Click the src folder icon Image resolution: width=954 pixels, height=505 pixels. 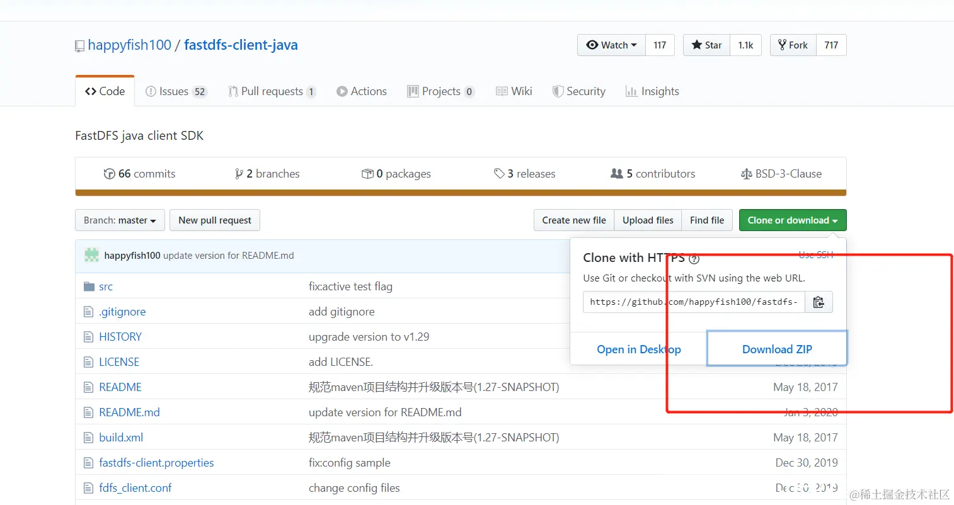89,287
